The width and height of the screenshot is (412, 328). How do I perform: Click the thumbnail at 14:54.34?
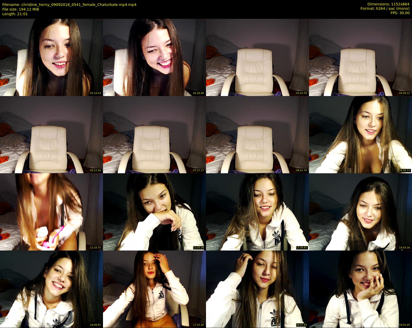click(x=360, y=212)
